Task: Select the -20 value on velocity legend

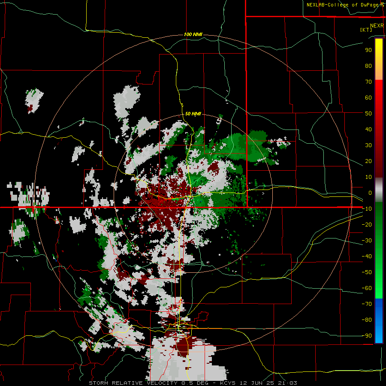Action: point(367,224)
